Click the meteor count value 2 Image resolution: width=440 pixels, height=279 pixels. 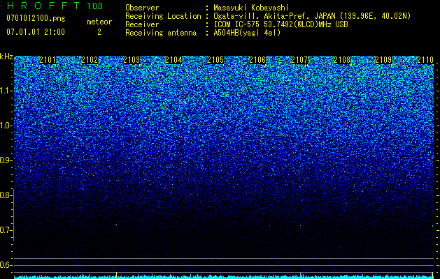(99, 32)
